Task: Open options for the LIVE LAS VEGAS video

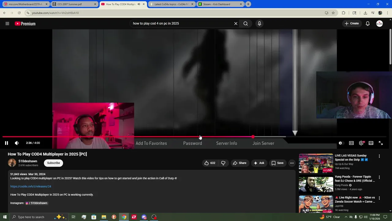Action: (379, 156)
